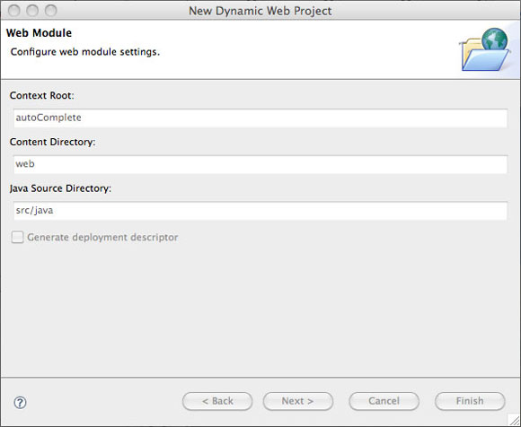The image size is (521, 427).
Task: Select the Content Directory field containing web
Action: pos(260,164)
